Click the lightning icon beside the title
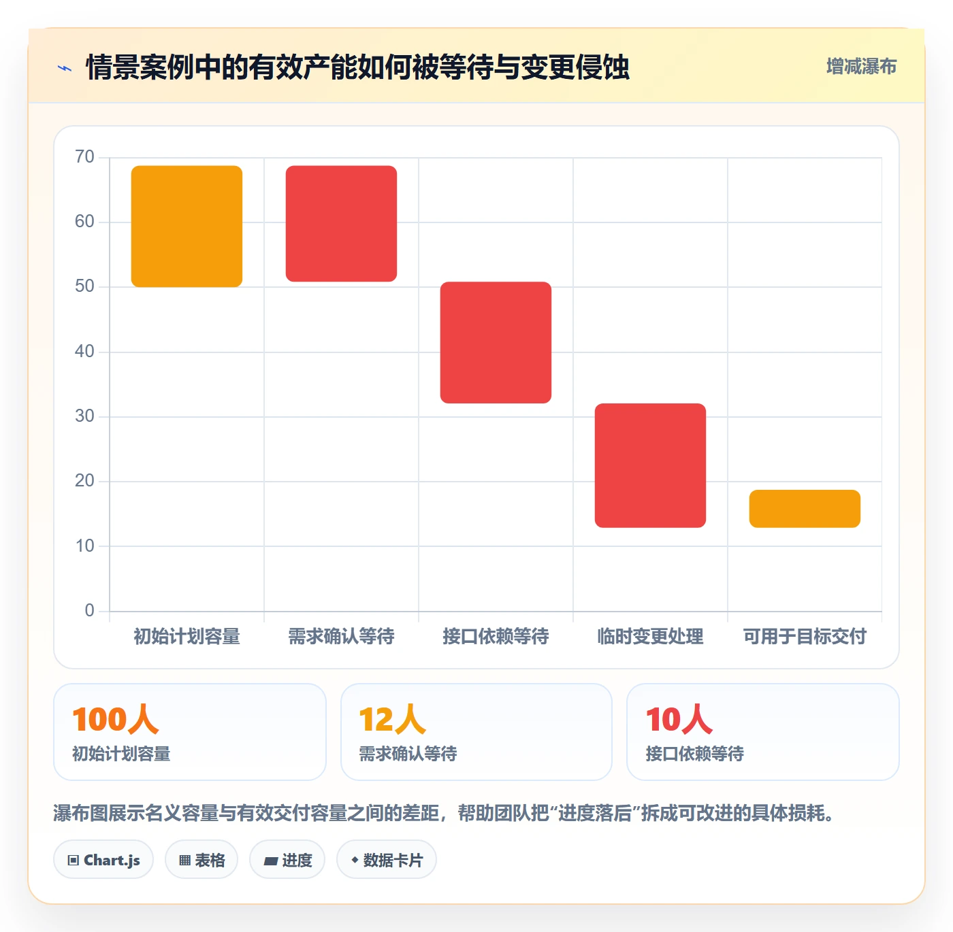Viewport: 953px width, 932px height. [x=65, y=68]
